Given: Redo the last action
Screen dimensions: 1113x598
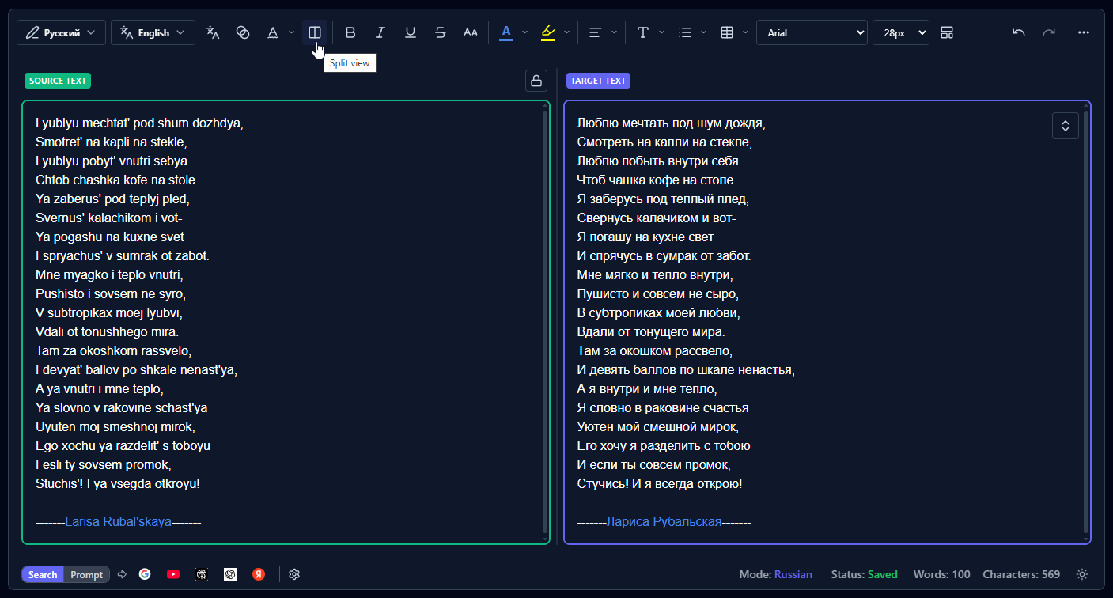Looking at the screenshot, I should 1049,32.
